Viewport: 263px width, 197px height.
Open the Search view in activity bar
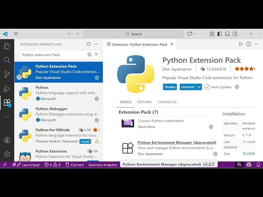pyautogui.click(x=7, y=60)
